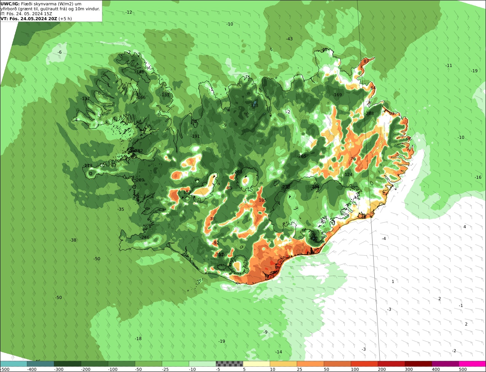
Task: Click the '-289' value on the map
Action: pos(139,180)
